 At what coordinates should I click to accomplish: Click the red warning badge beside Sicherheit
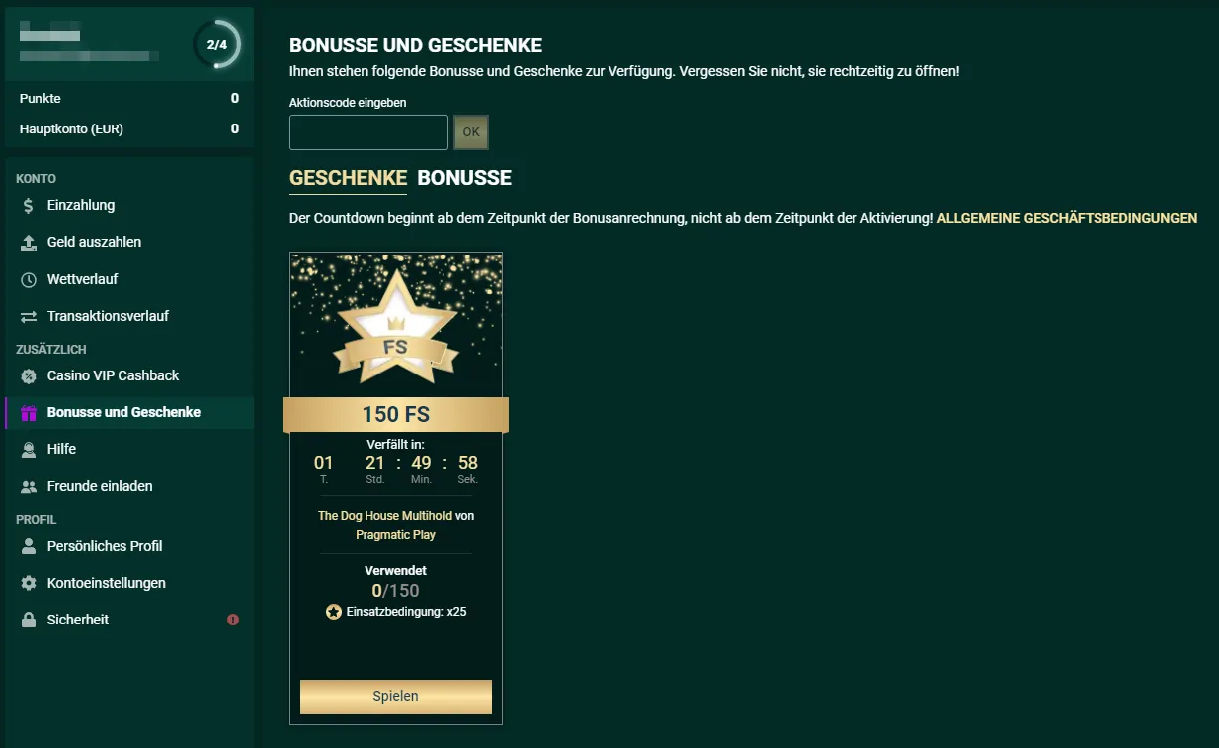point(233,620)
